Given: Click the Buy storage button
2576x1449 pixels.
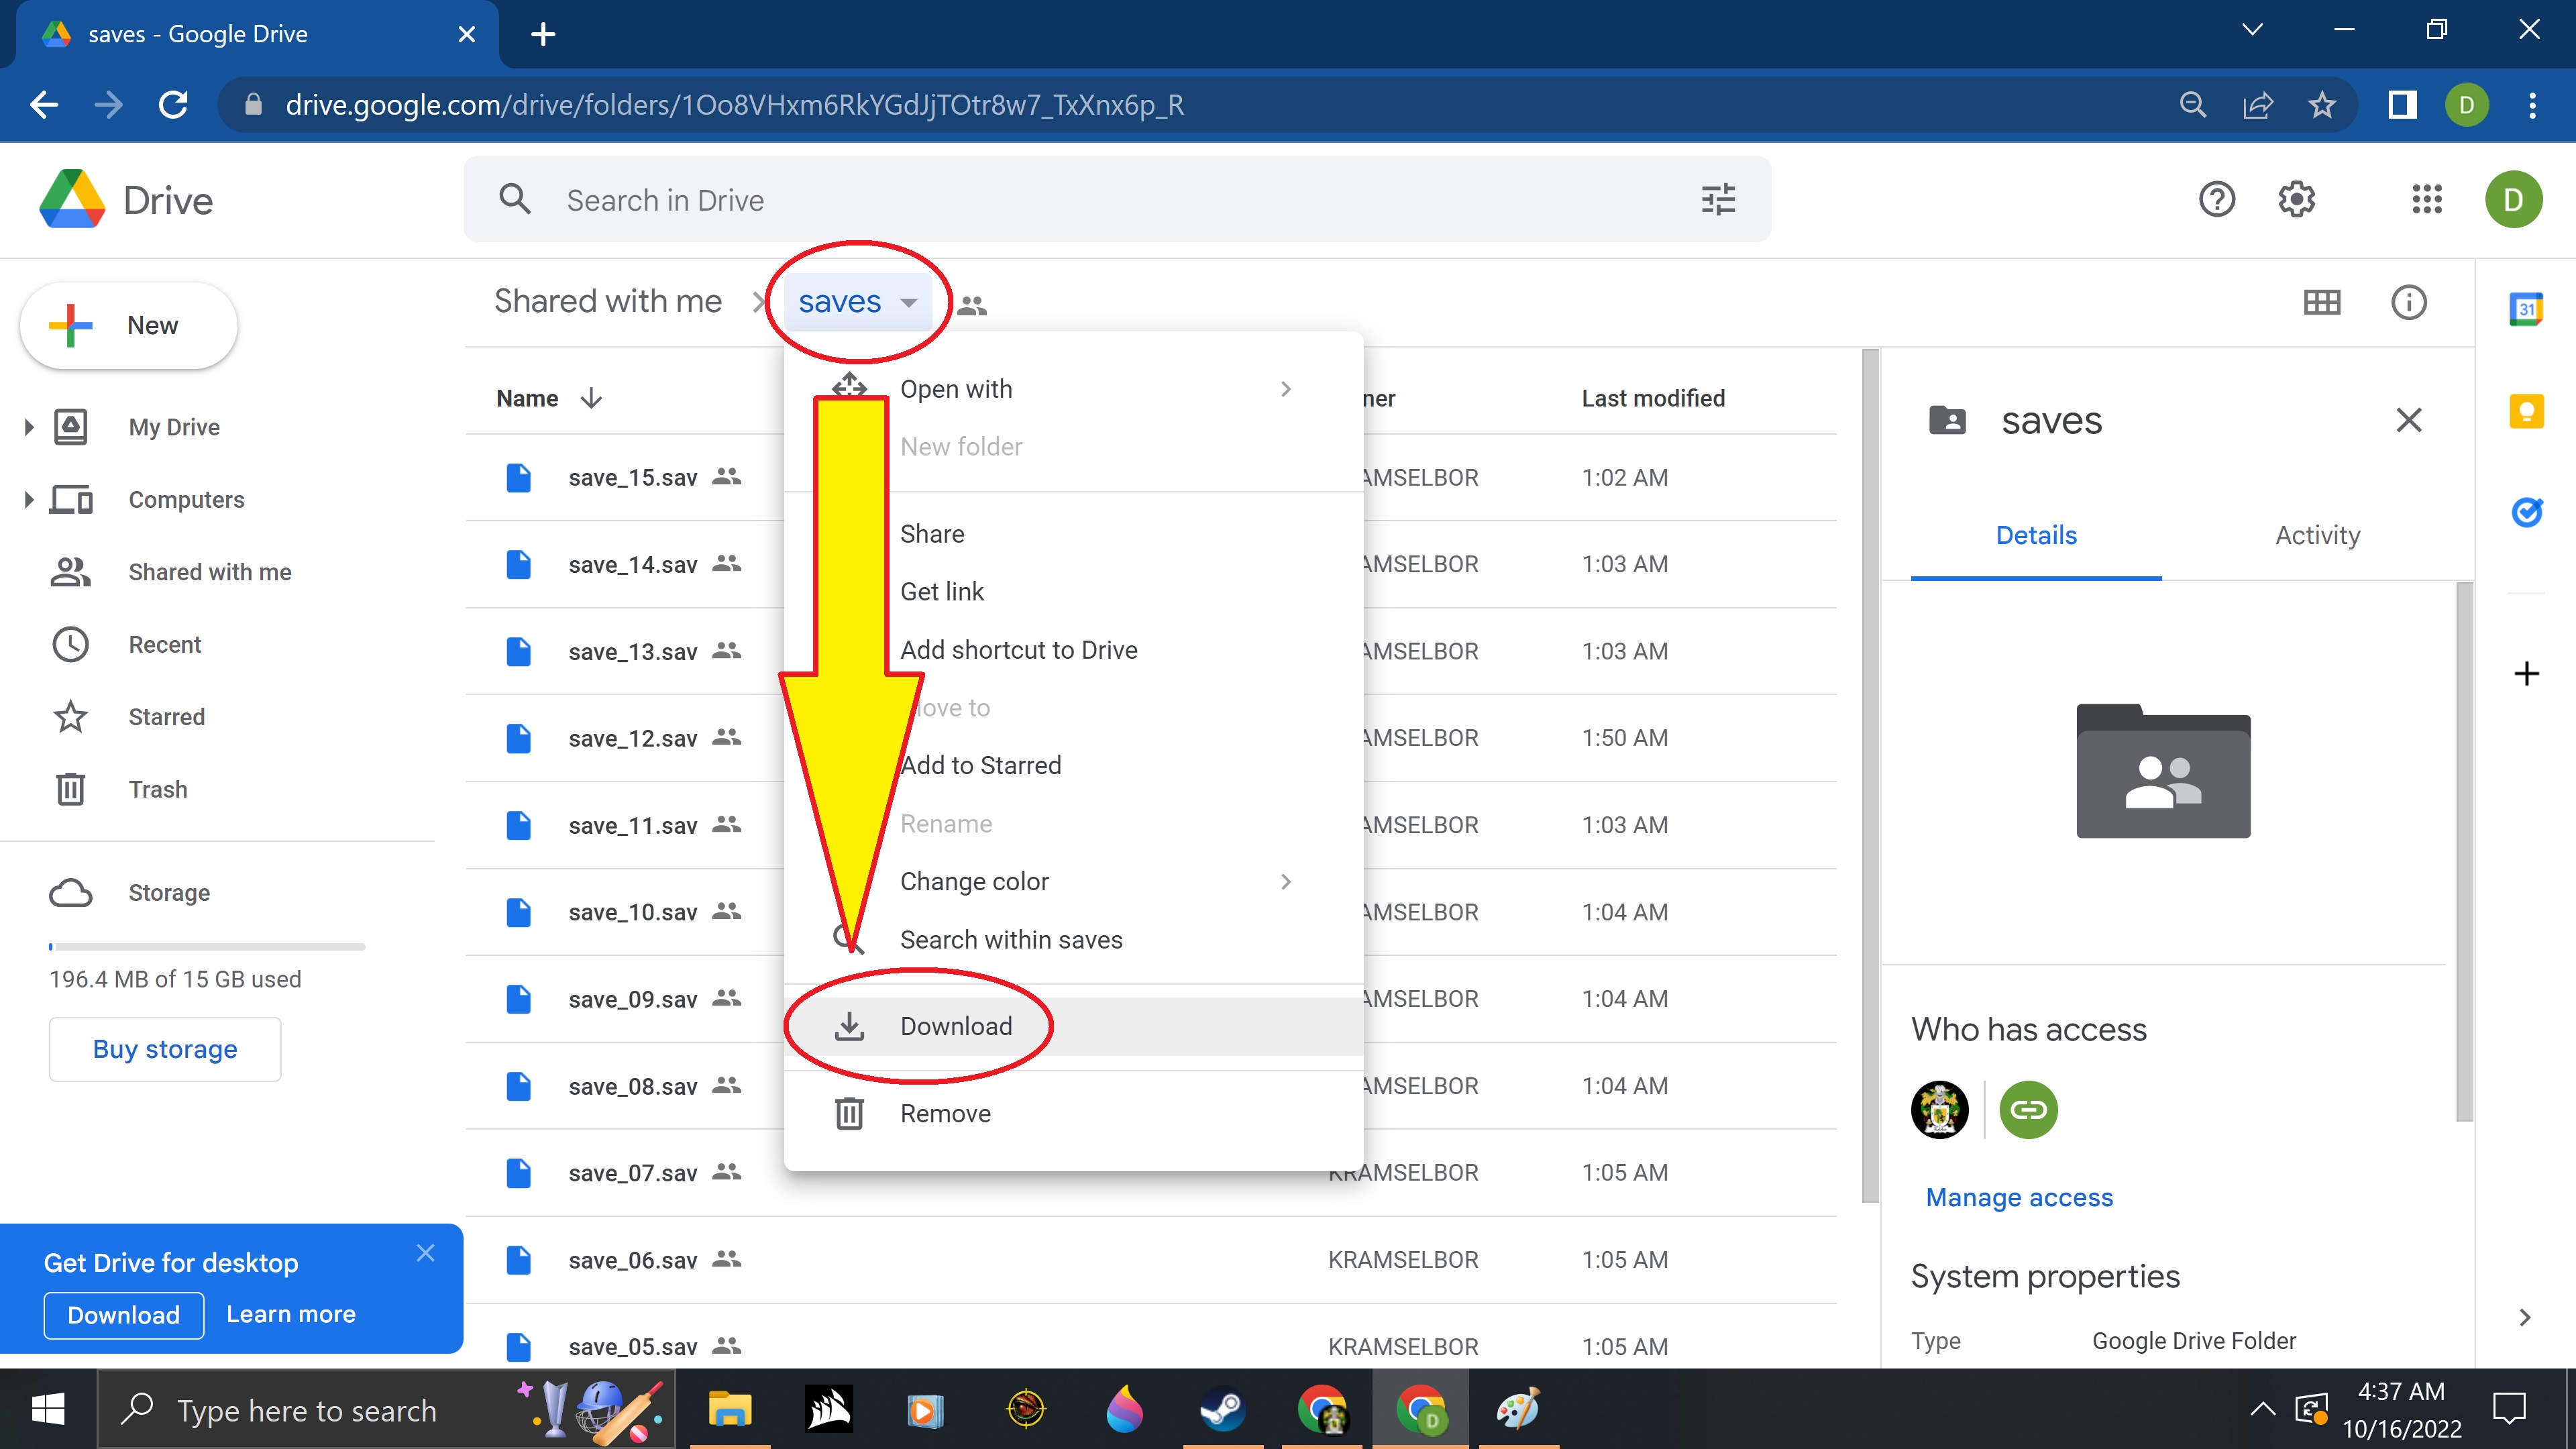Looking at the screenshot, I should 165,1049.
